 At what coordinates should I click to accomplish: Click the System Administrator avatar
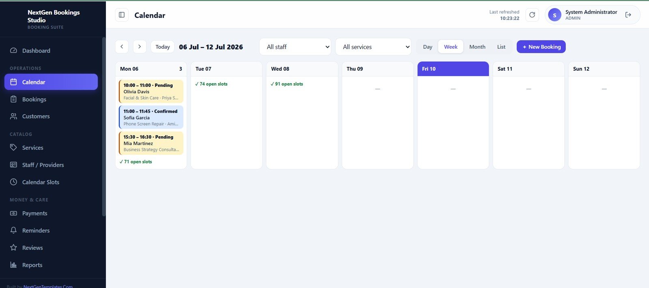pyautogui.click(x=554, y=15)
